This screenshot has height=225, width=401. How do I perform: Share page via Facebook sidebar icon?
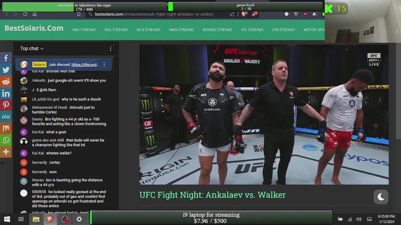[x=6, y=58]
